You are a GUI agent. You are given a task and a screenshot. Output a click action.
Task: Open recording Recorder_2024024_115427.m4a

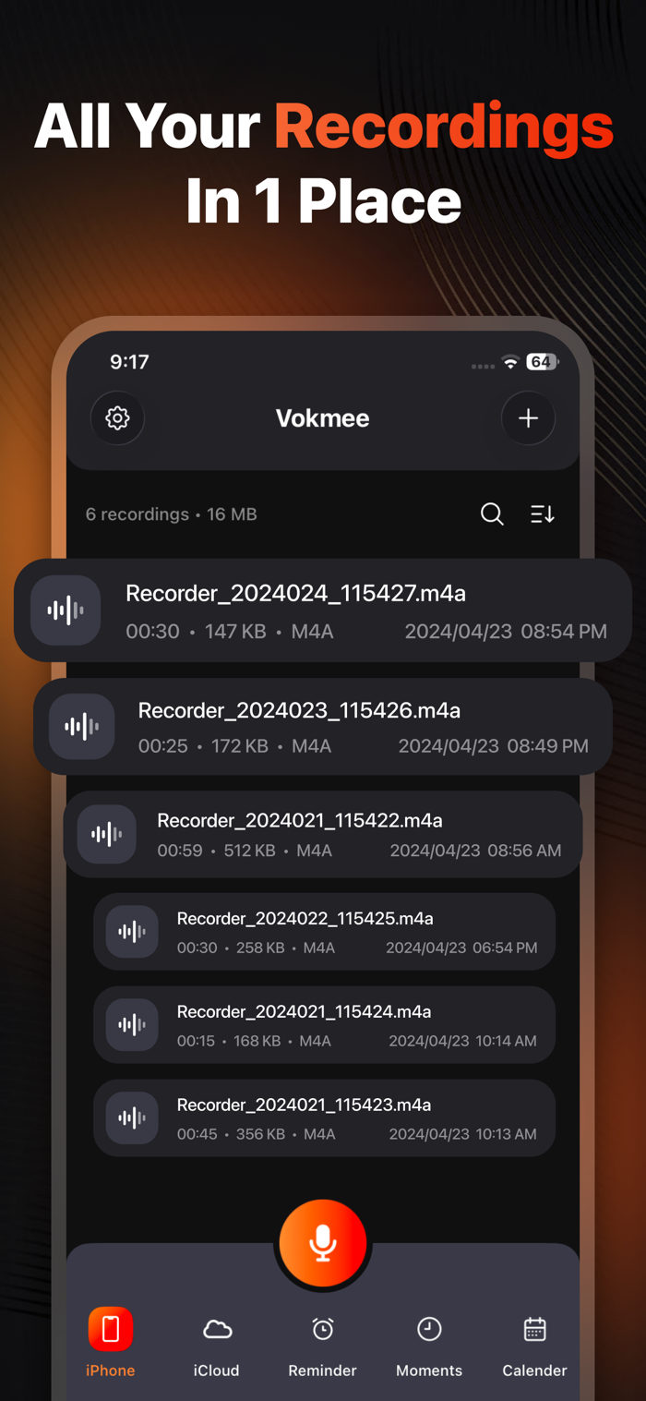tap(323, 610)
